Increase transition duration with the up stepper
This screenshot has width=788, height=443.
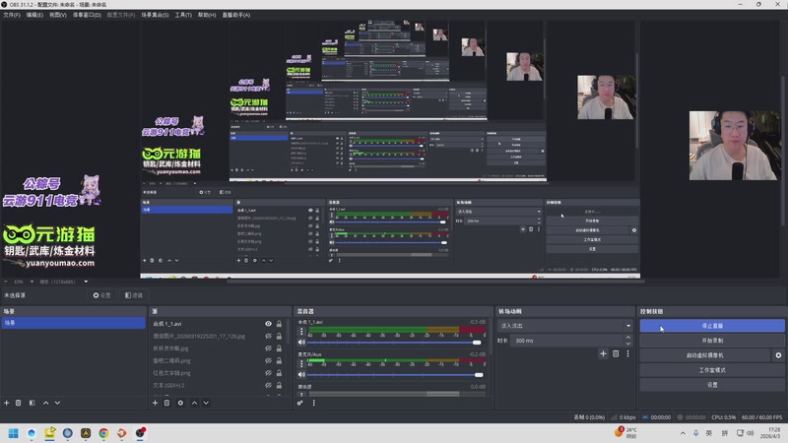click(628, 338)
